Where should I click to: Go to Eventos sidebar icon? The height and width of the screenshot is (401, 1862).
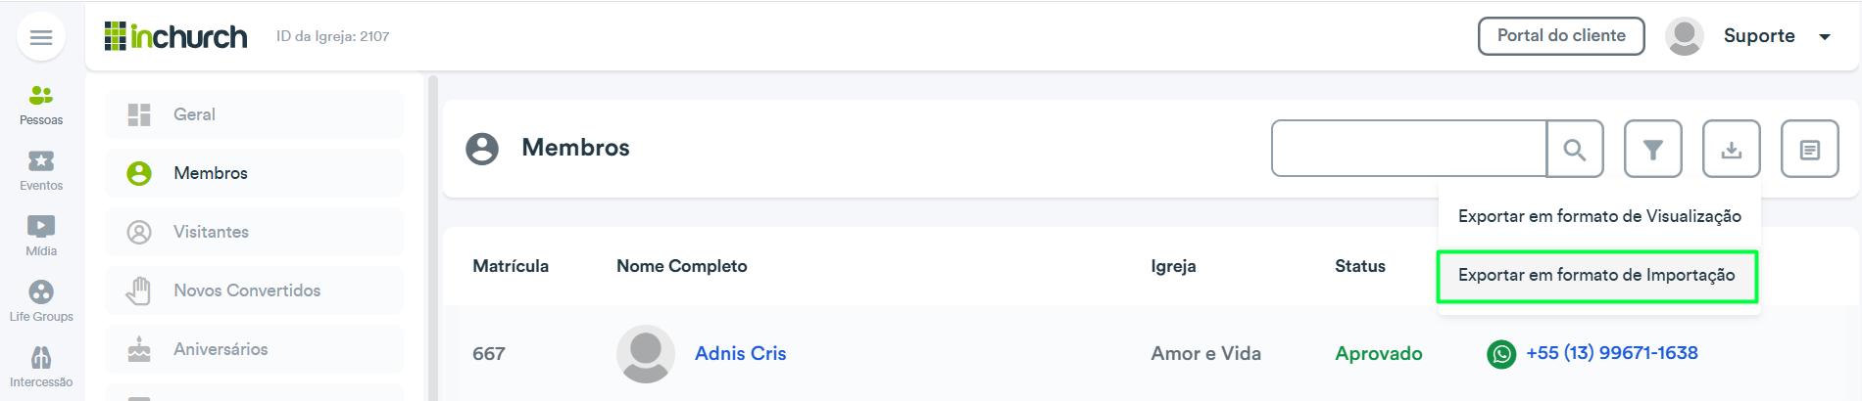(41, 171)
